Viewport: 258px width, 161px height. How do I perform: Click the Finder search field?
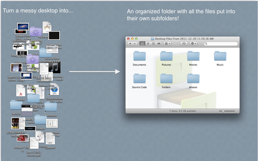tap(221, 43)
